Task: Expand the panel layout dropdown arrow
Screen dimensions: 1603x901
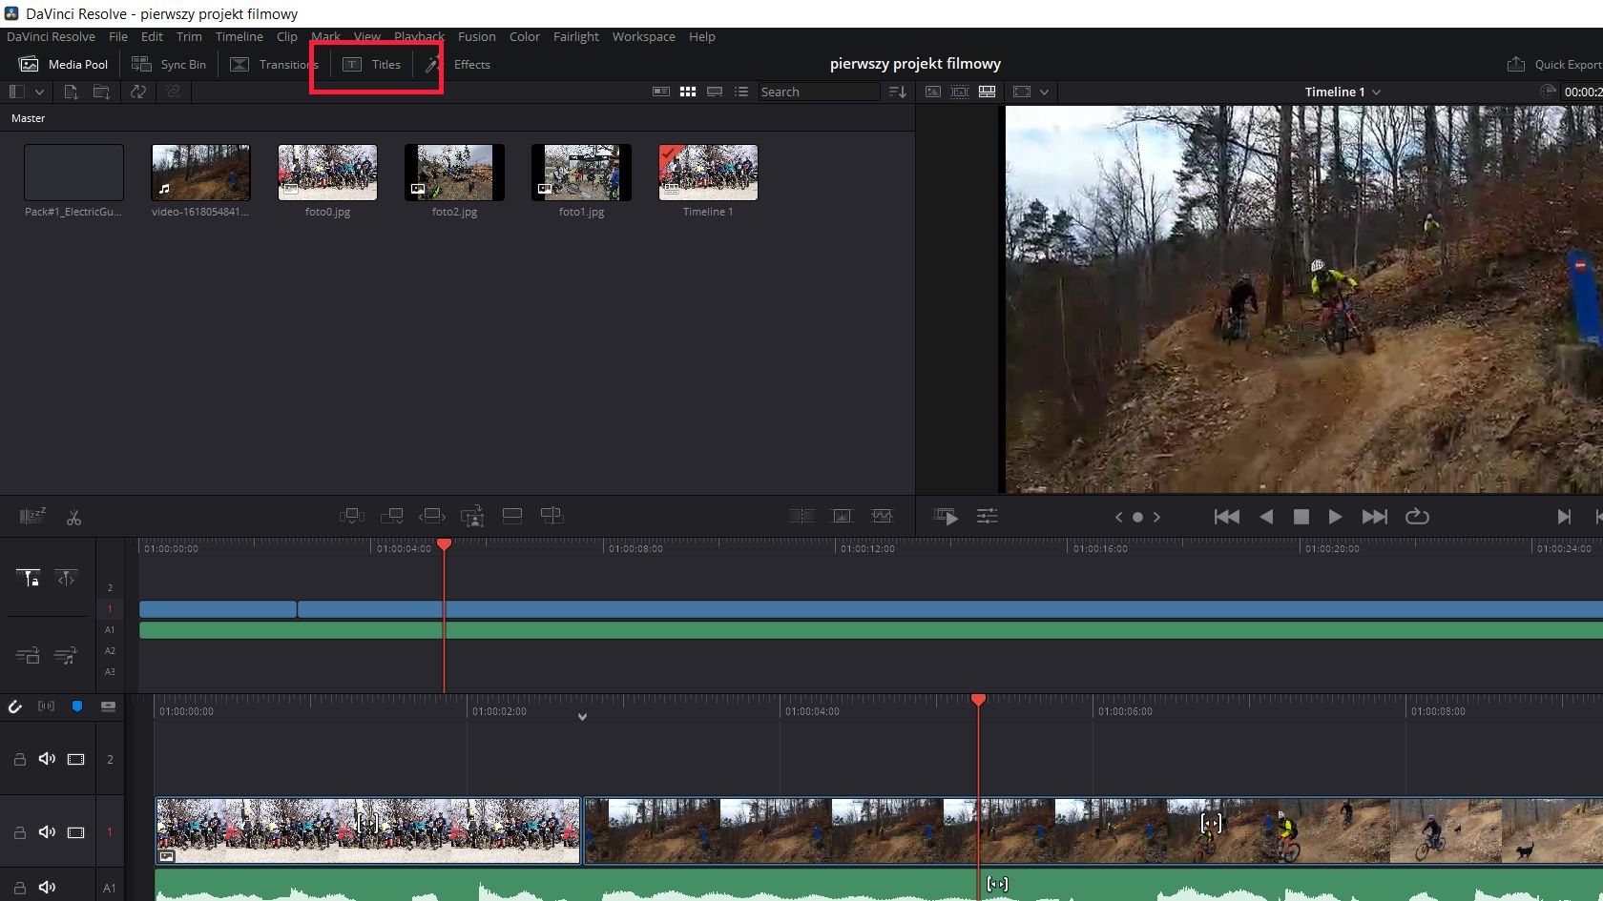Action: 39,92
